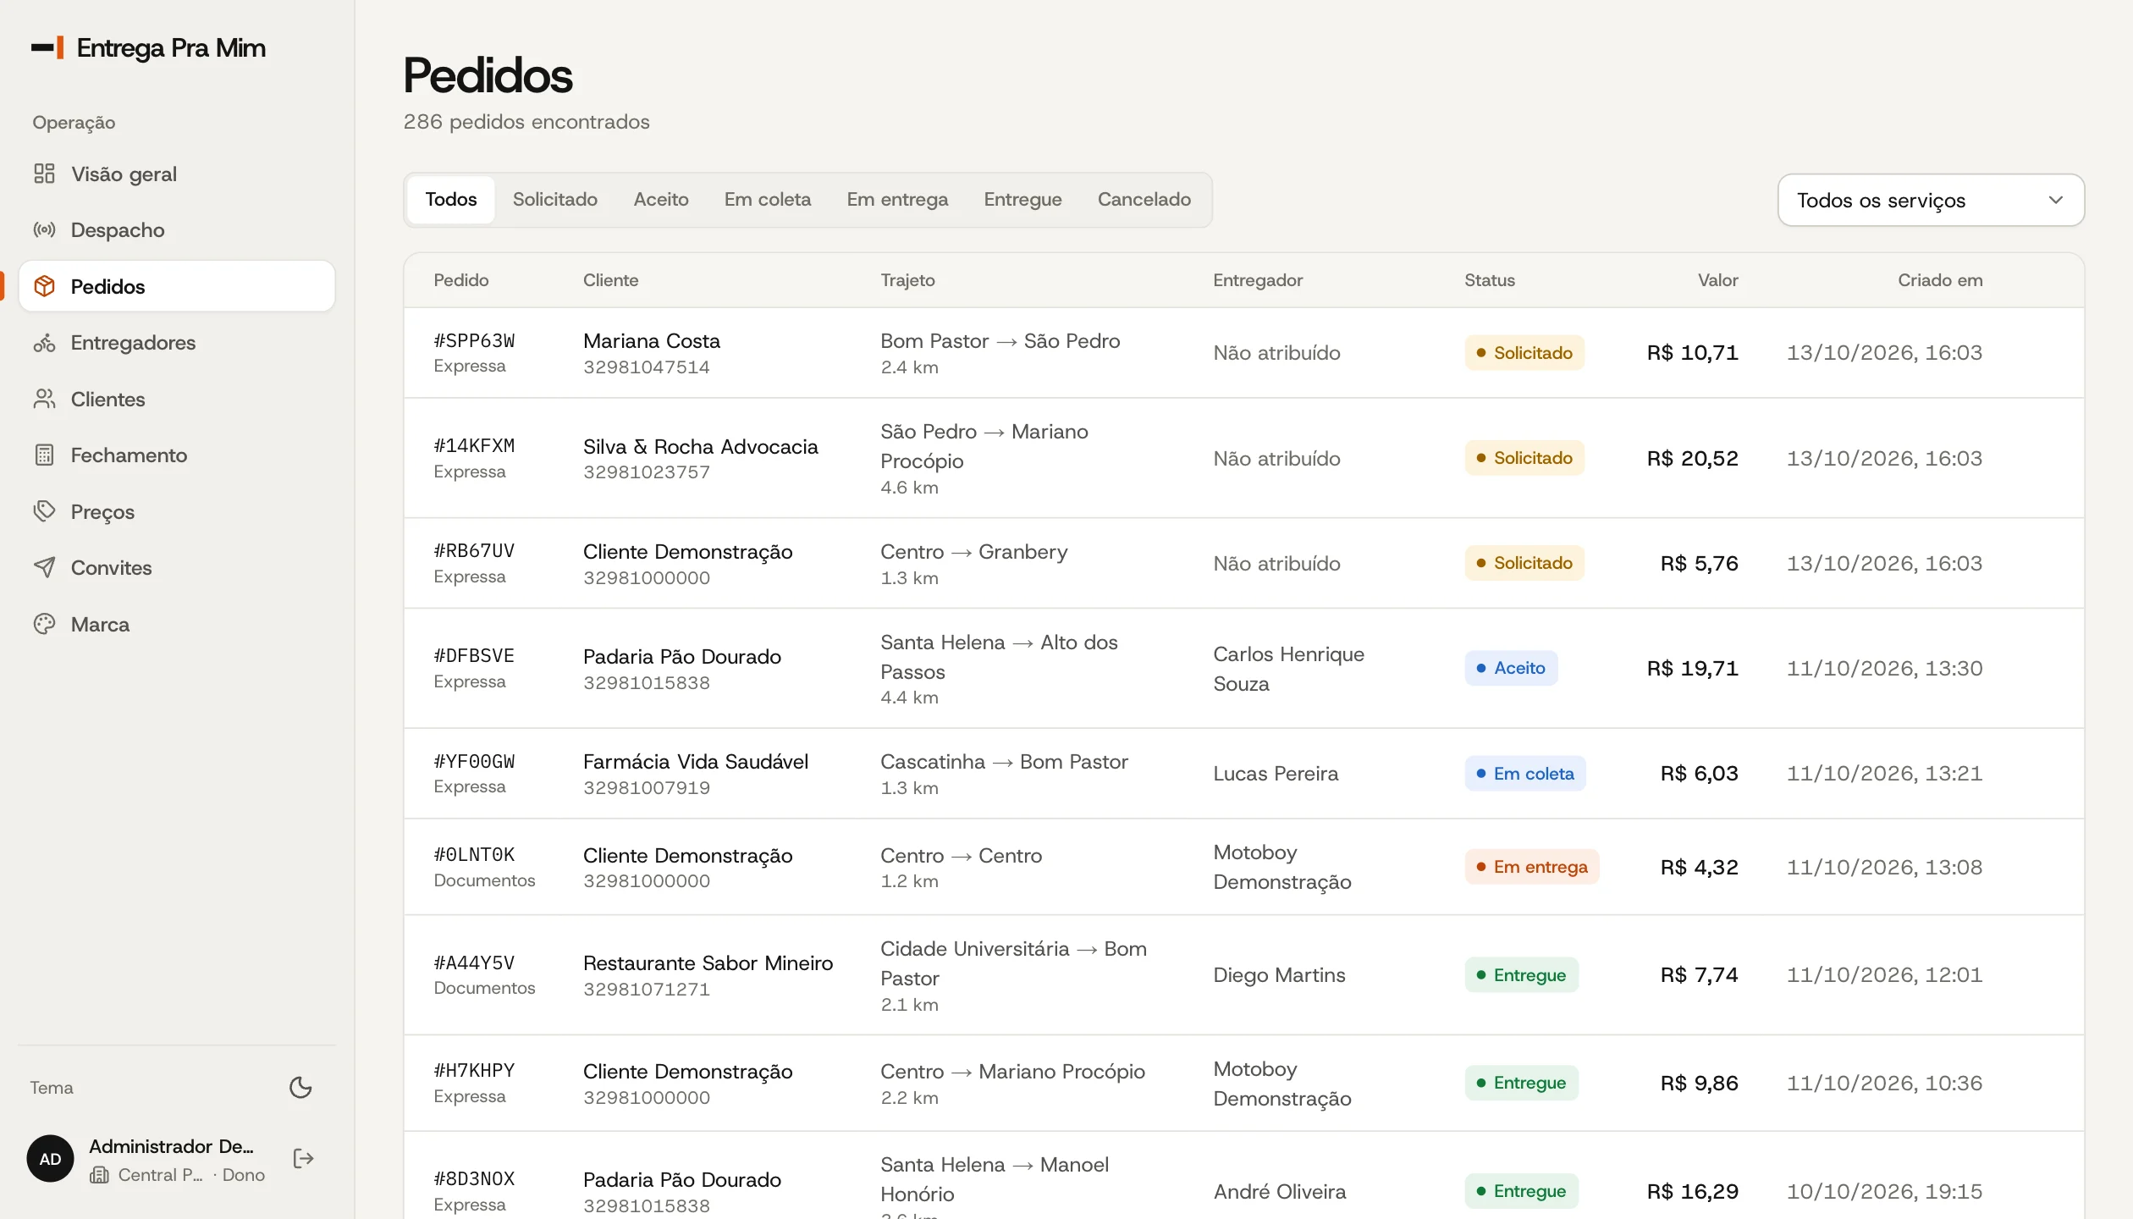Switch to the Aceito tab
2133x1219 pixels.
click(661, 200)
